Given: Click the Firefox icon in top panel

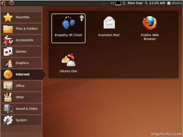Looking at the screenshot, I should coord(11,3).
